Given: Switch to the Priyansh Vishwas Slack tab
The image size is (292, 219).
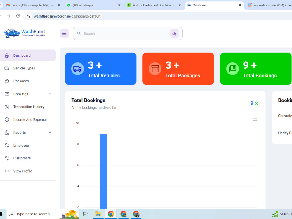Looking at the screenshot, I should [x=269, y=5].
